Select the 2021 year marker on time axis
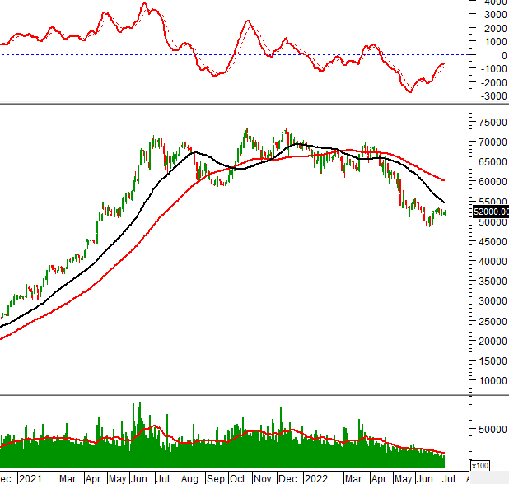This screenshot has width=509, height=484. pyautogui.click(x=30, y=477)
